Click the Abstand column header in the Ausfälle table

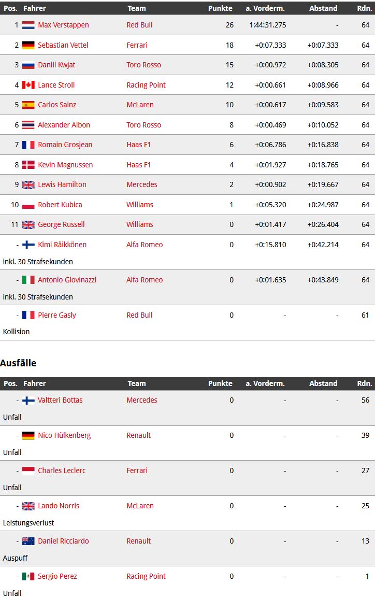[323, 383]
